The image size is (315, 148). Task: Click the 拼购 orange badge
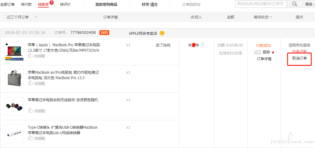point(104,33)
